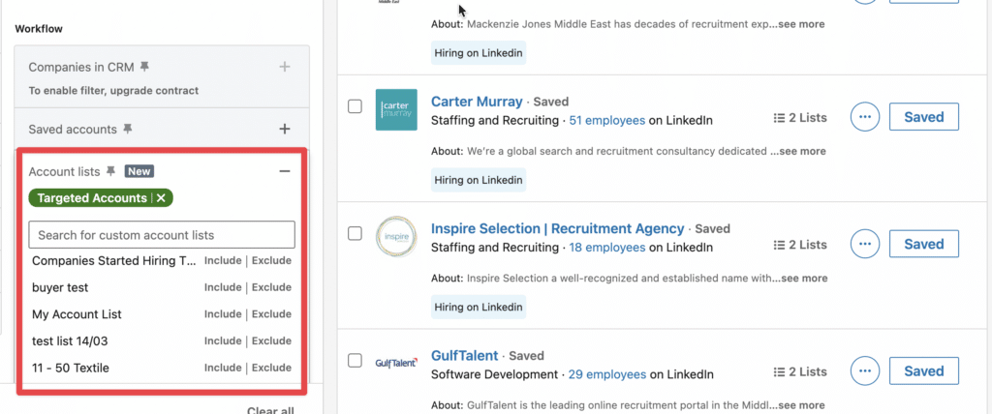
Task: Click Hiring on Linkedin tag under Mackenzie Jones
Action: click(x=479, y=53)
